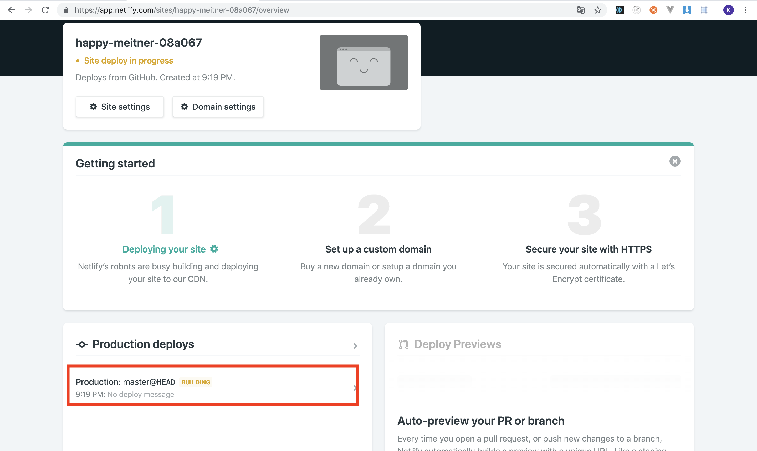Open the Google Translate icon in address bar

[x=581, y=10]
